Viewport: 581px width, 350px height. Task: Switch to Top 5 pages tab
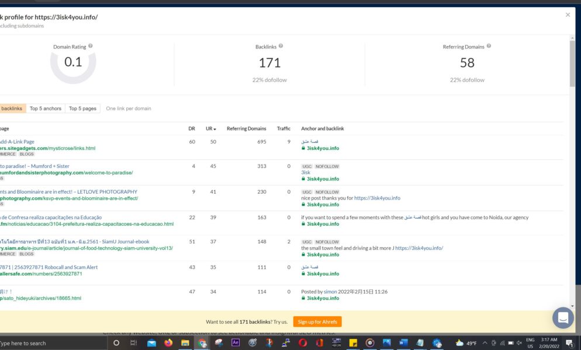[x=82, y=108]
